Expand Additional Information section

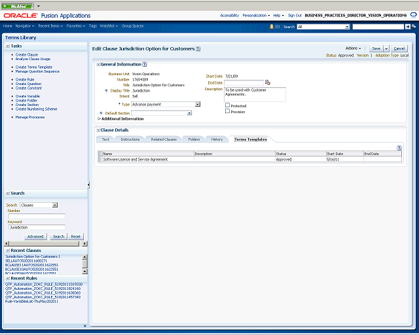pos(99,118)
